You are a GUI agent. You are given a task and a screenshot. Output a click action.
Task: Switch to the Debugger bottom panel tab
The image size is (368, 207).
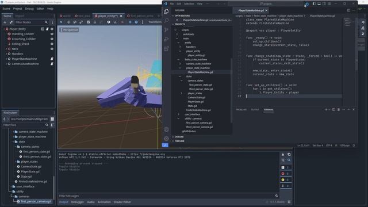coord(78,202)
